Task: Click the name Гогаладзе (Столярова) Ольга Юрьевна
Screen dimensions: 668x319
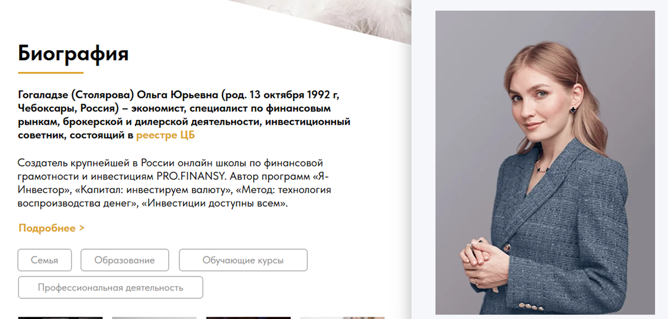Action: click(118, 95)
